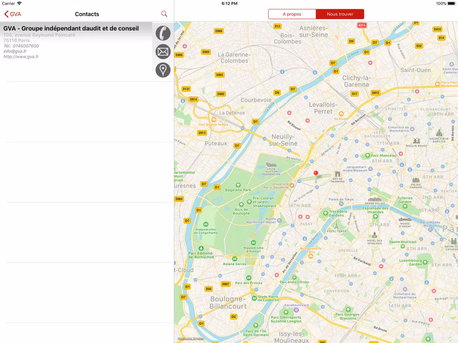Tap the battery indicator in status bar

[x=451, y=4]
